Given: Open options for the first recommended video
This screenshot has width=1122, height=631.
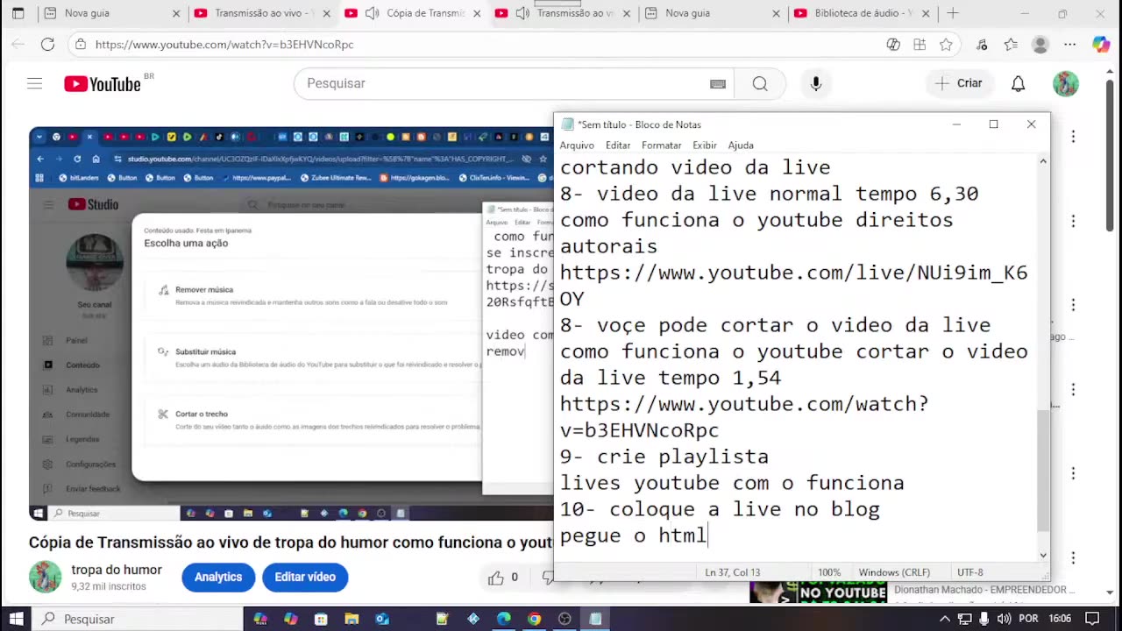Looking at the screenshot, I should [1073, 137].
